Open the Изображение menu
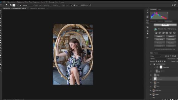This screenshot has height=100, width=178. pos(20,2)
